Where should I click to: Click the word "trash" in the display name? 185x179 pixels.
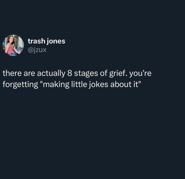[35, 41]
